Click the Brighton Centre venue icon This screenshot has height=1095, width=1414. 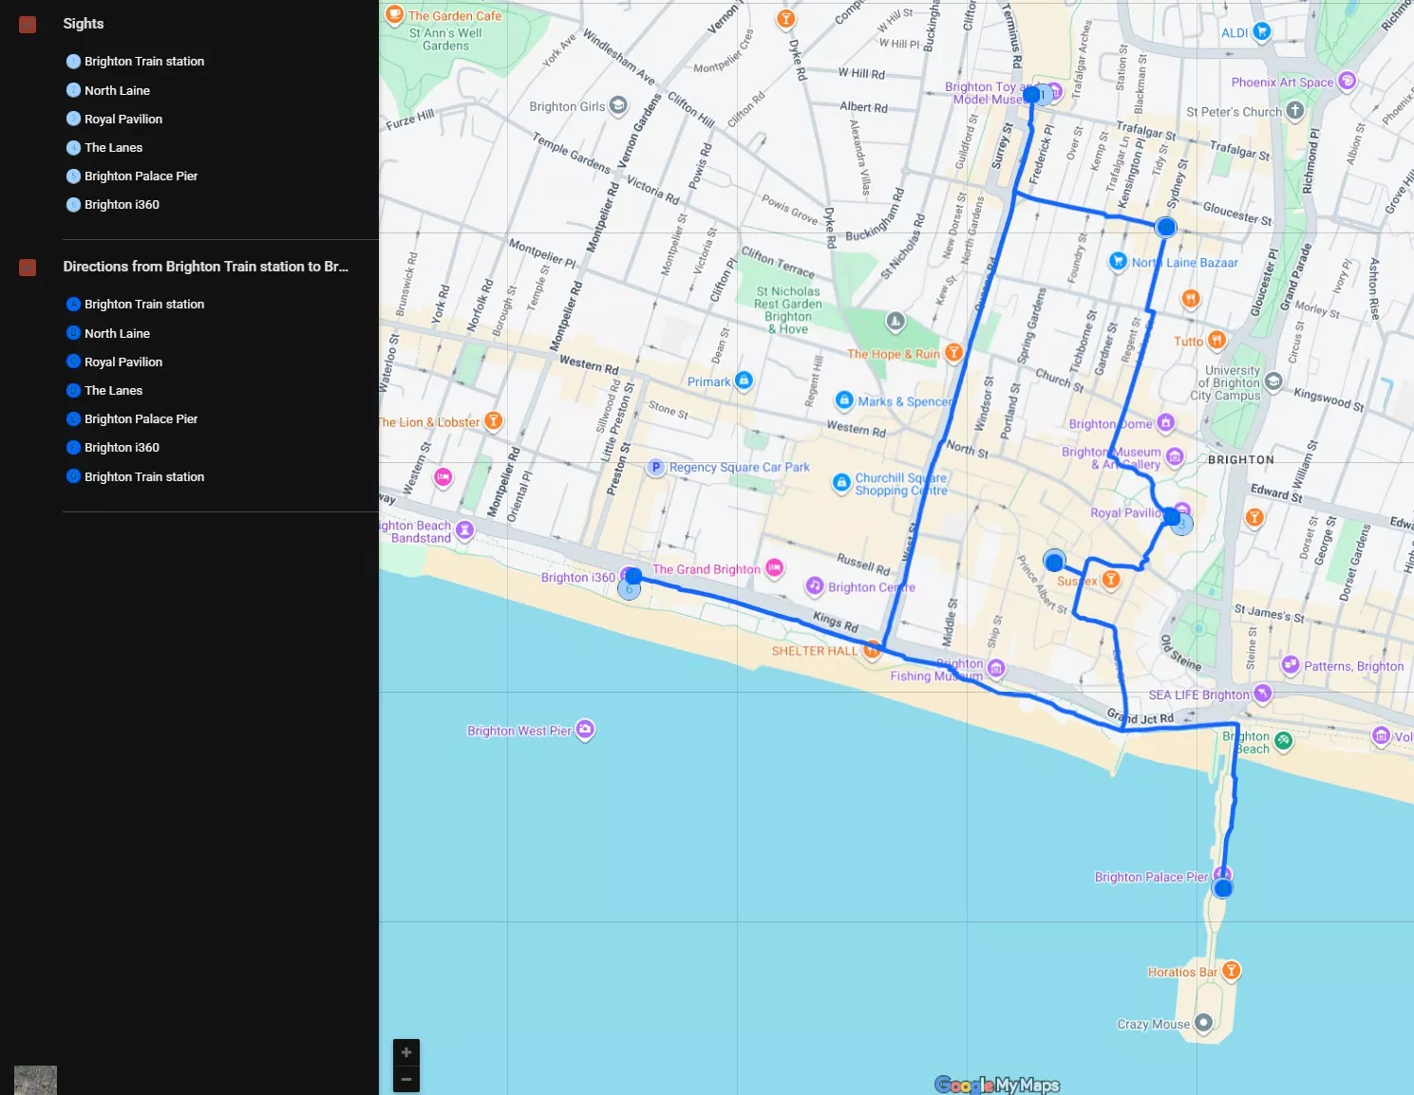tap(815, 585)
